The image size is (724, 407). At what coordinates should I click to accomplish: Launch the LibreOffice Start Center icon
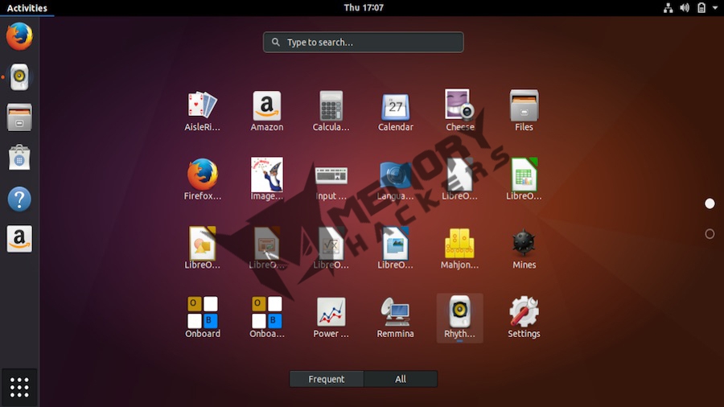pos(460,179)
